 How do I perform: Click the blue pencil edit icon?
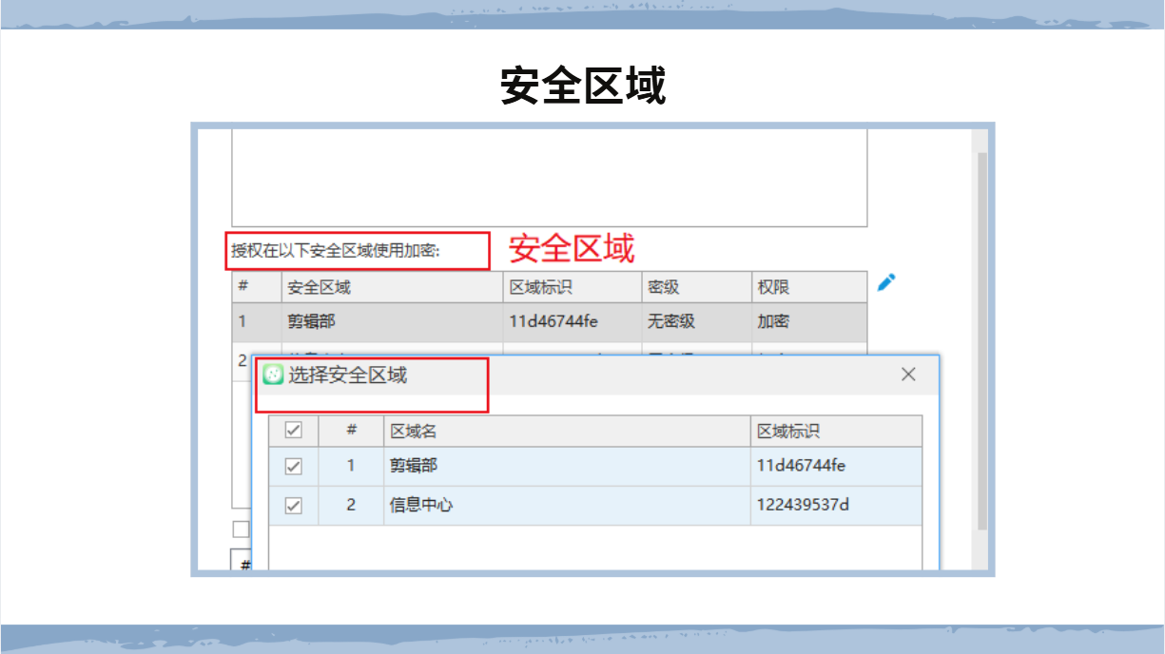coord(886,282)
